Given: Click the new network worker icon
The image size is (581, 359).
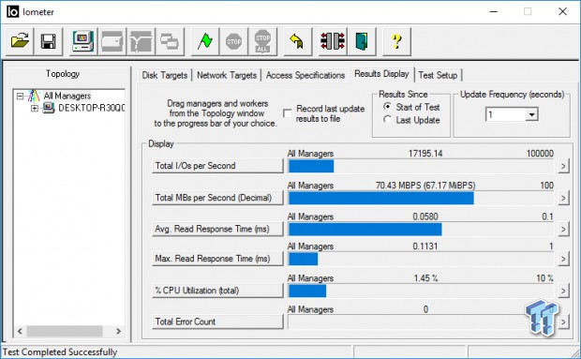Looking at the screenshot, I should pos(141,41).
